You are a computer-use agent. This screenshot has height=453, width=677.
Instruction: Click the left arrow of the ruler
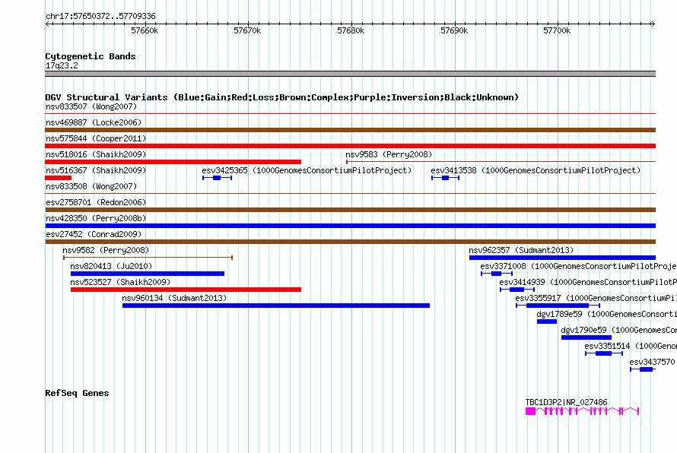coord(48,24)
